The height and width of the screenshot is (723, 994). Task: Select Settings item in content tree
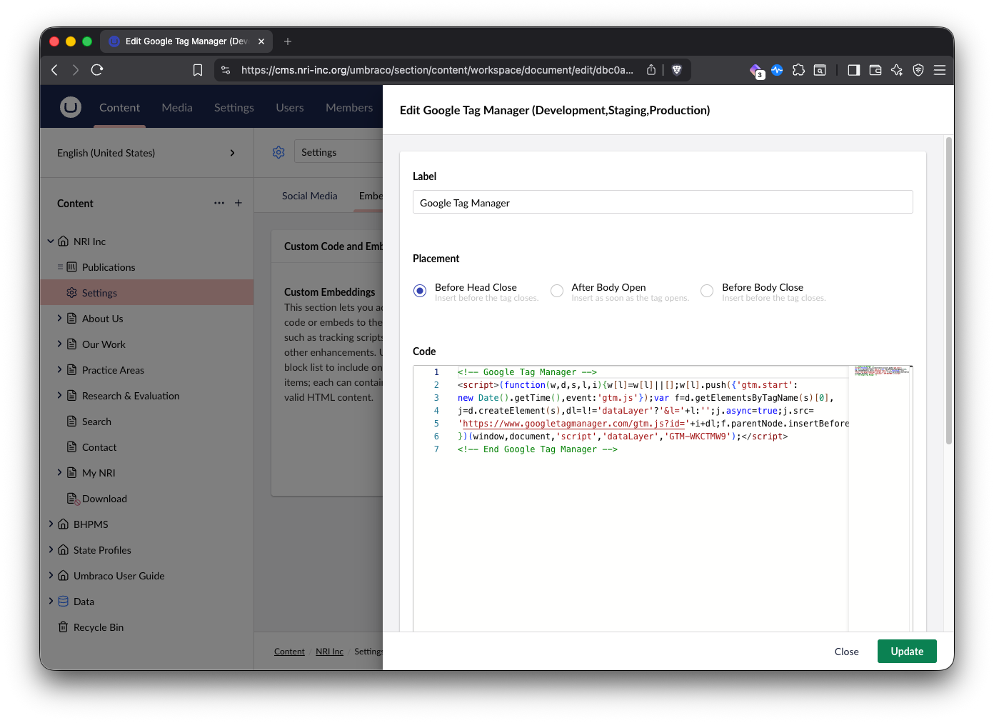pos(147,293)
